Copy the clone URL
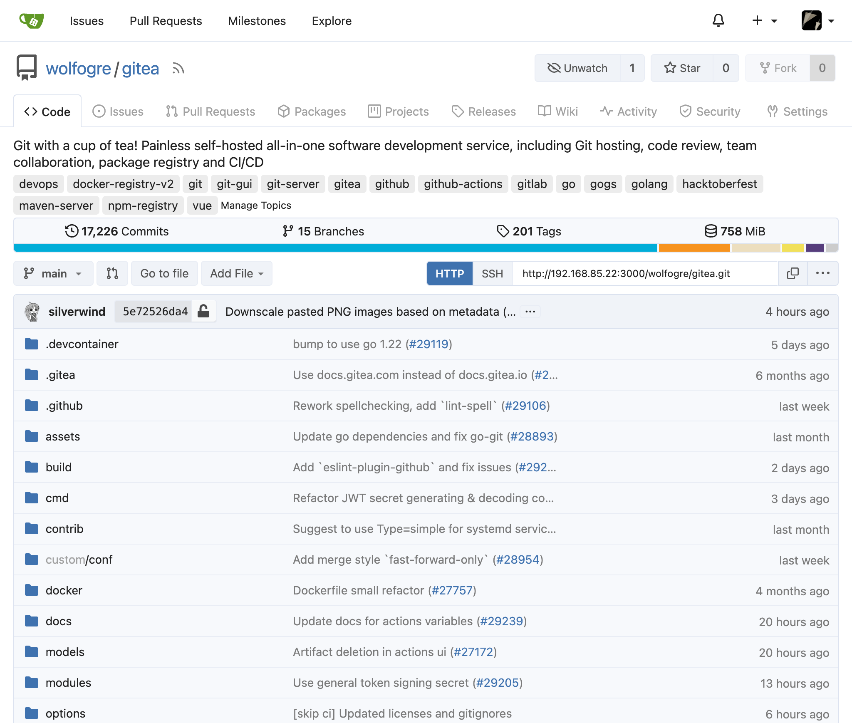 (x=793, y=273)
